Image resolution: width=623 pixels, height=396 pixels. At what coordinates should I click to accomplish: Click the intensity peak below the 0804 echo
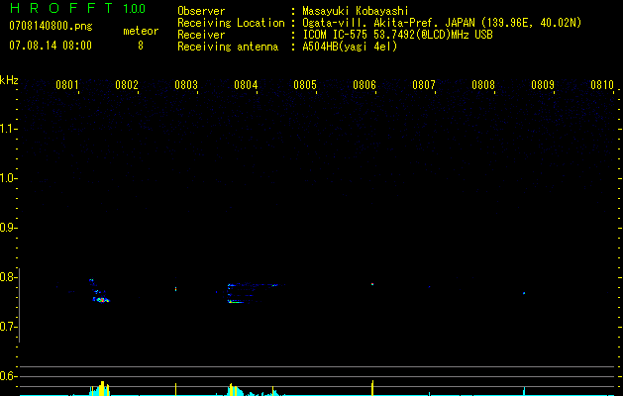234,389
